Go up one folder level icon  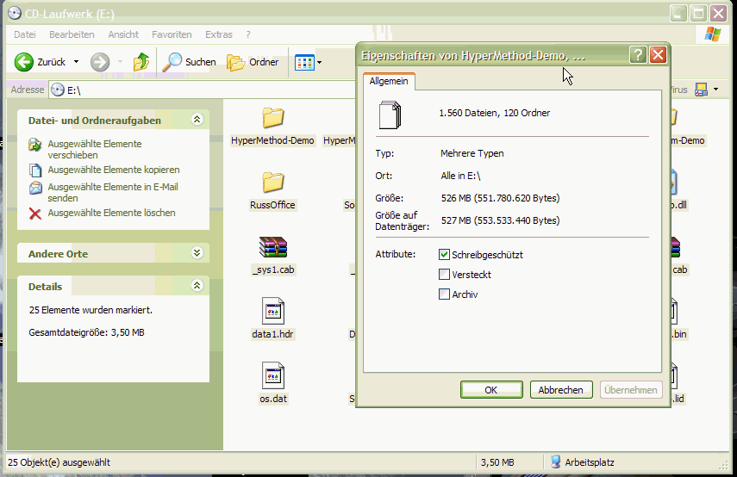(141, 62)
